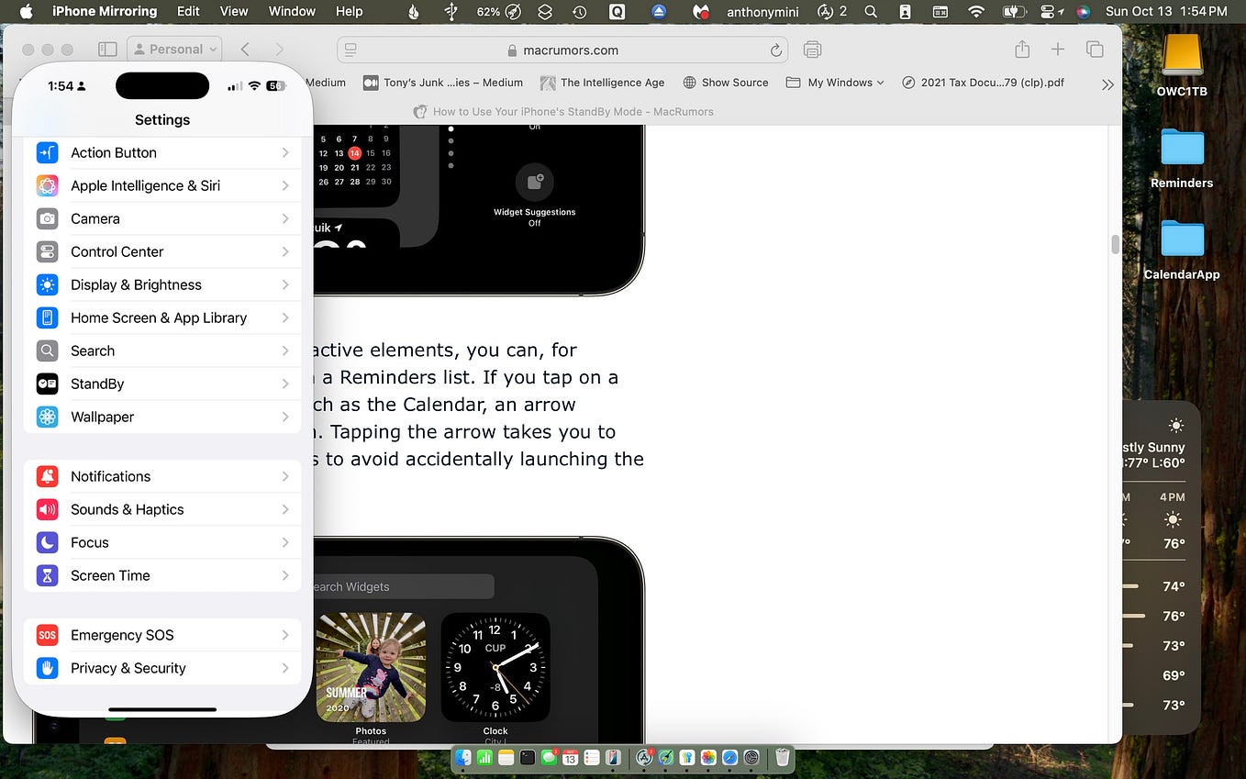Show overflow bookmarks with the double chevron

(x=1107, y=84)
